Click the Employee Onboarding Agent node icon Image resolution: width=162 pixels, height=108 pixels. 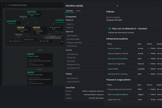(35, 30)
